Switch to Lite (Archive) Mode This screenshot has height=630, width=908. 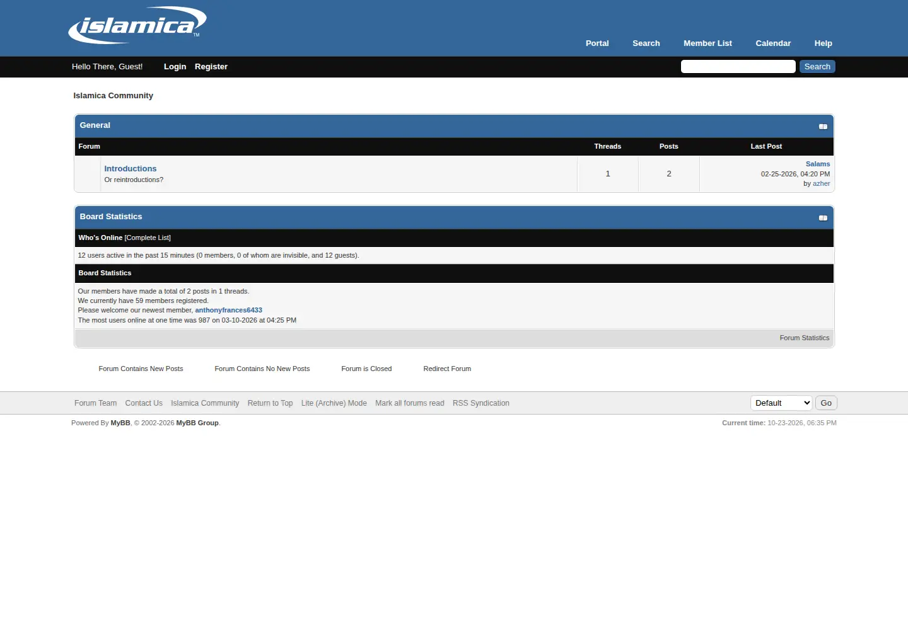tap(334, 403)
